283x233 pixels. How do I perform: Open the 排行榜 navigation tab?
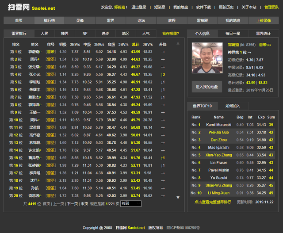pos(49,20)
